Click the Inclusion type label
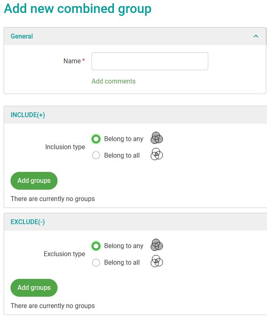 click(x=65, y=147)
